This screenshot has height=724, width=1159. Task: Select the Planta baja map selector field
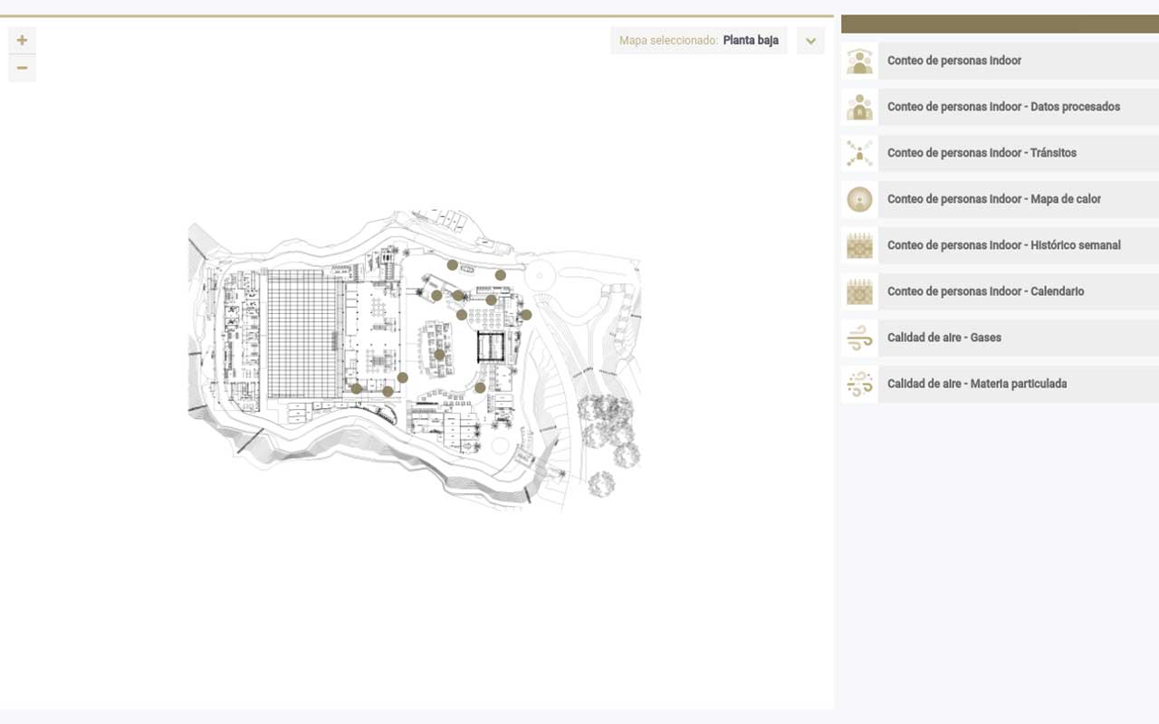pyautogui.click(x=699, y=41)
